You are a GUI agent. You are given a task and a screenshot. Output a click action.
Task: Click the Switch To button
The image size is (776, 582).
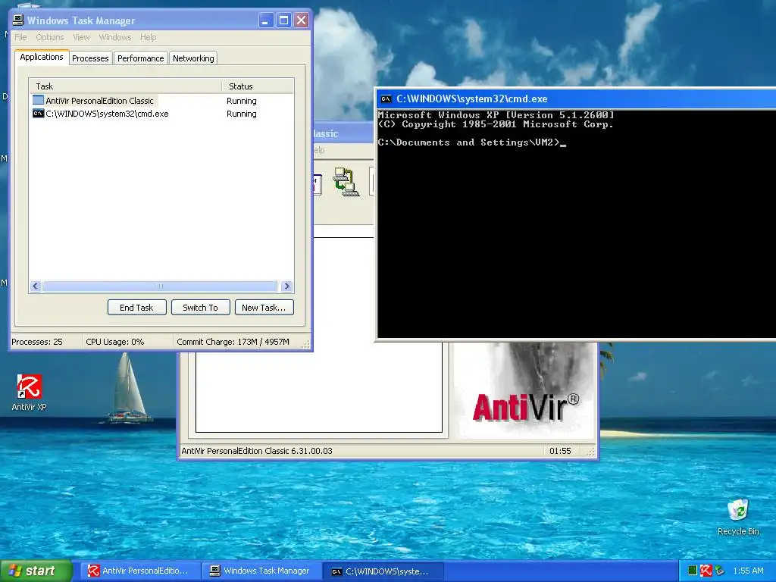(x=200, y=308)
